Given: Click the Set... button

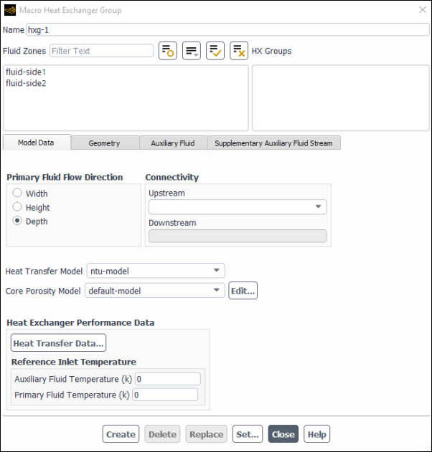Looking at the screenshot, I should coord(248,434).
